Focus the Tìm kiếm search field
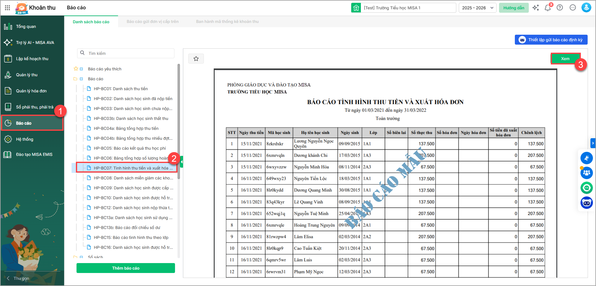The width and height of the screenshot is (596, 286). pyautogui.click(x=129, y=53)
